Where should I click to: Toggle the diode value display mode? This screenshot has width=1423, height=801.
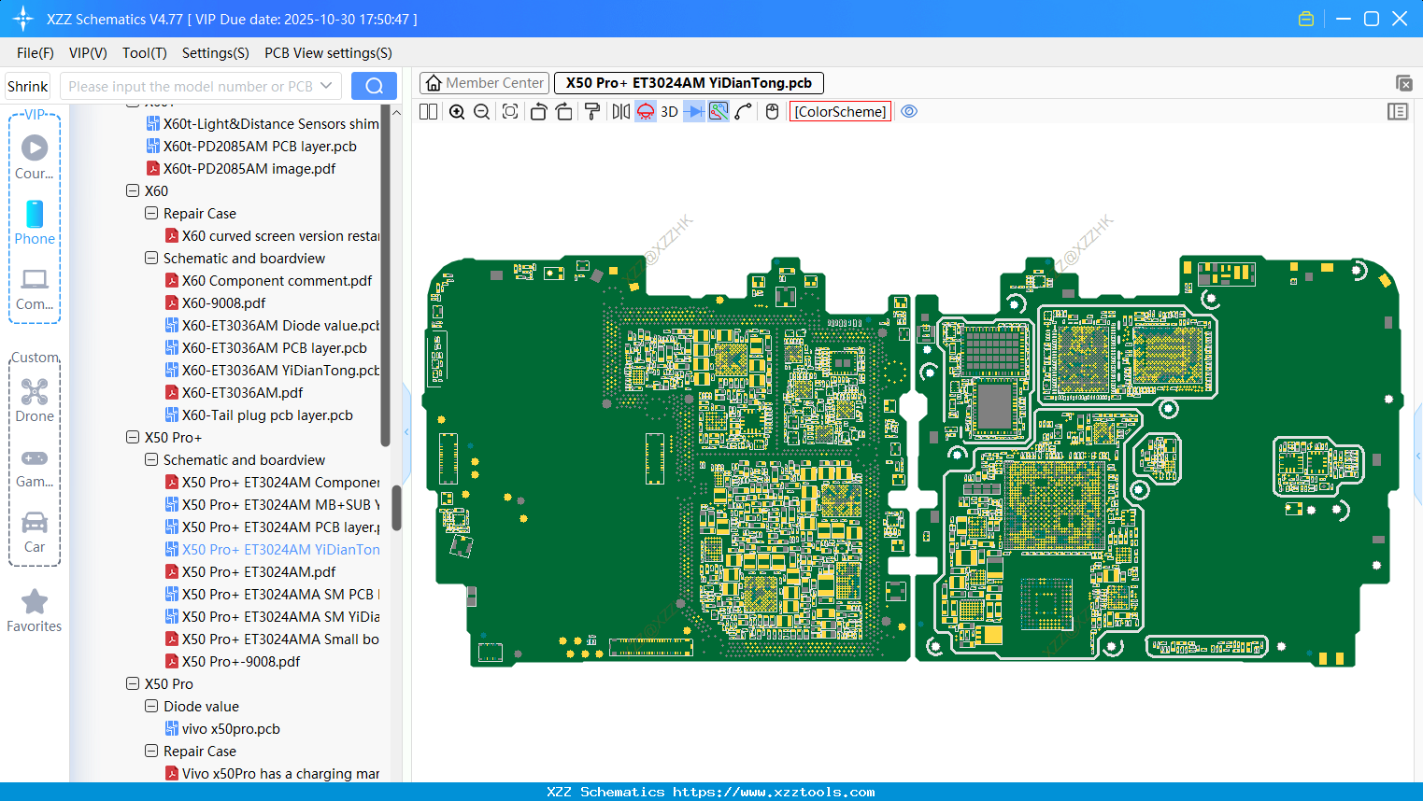(693, 112)
